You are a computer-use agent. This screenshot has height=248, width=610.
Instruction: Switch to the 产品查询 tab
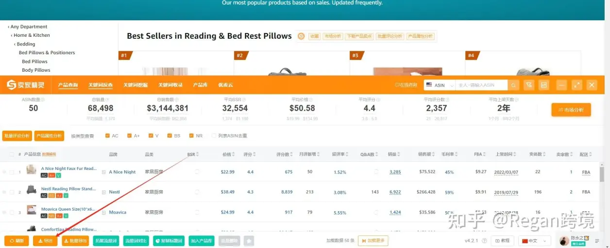pyautogui.click(x=68, y=85)
